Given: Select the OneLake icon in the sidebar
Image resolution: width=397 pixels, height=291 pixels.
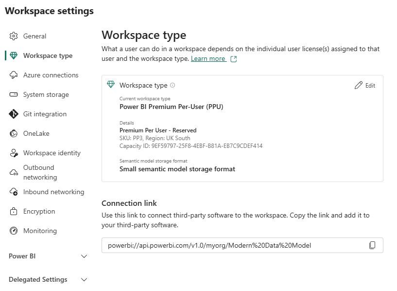Looking at the screenshot, I should tap(14, 133).
